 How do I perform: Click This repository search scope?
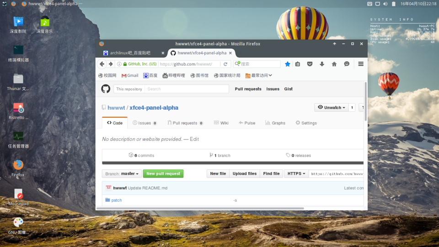(129, 89)
